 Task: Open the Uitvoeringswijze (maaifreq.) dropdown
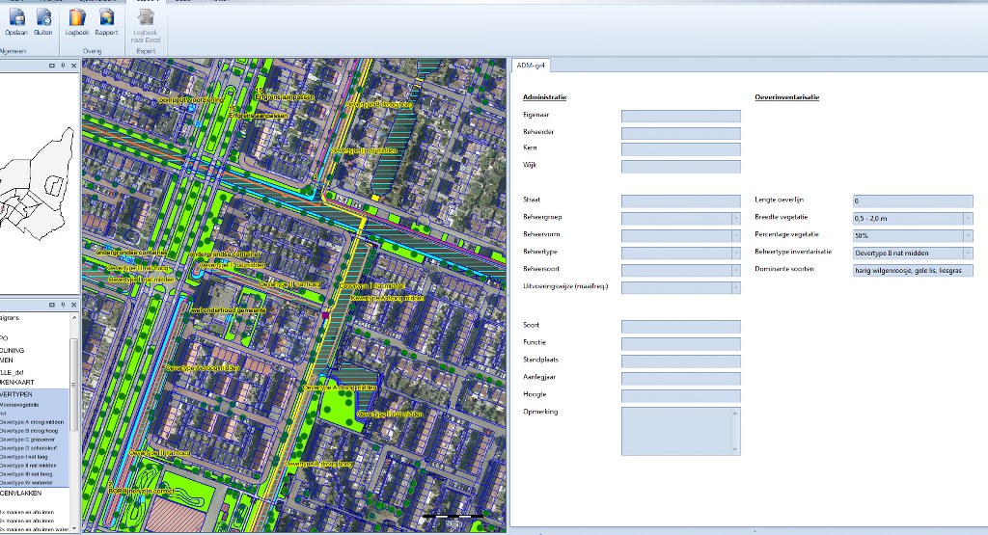[x=735, y=287]
